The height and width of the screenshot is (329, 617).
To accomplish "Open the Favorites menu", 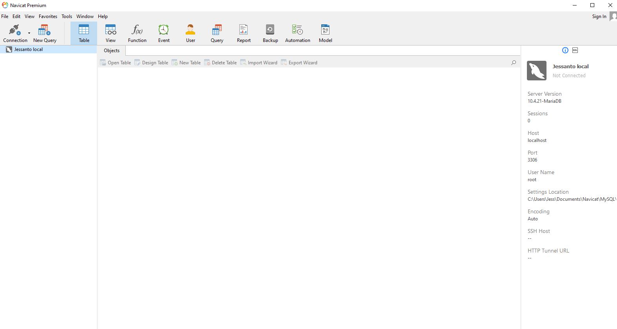I will [x=48, y=16].
